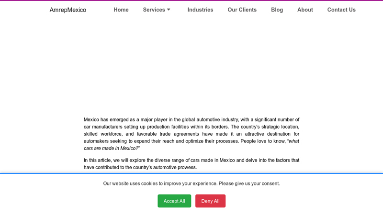Click the purple line atop the page
The height and width of the screenshot is (215, 383).
191,0
